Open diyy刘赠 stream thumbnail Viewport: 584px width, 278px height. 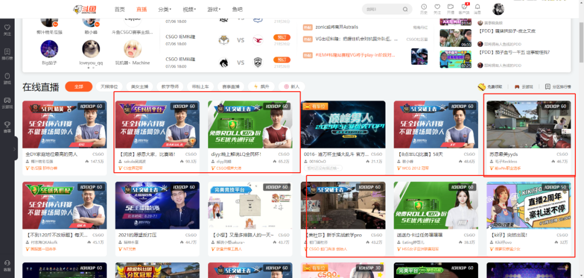(x=250, y=125)
